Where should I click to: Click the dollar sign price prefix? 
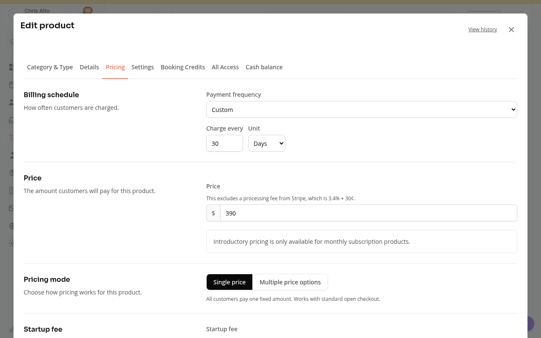[x=213, y=213]
